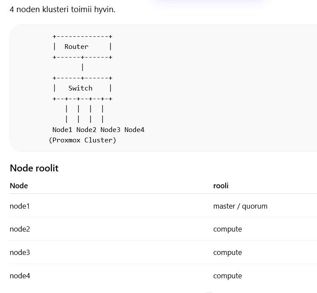Click Node3 label in the ASCII diagram
317x293 pixels.
[x=110, y=130]
